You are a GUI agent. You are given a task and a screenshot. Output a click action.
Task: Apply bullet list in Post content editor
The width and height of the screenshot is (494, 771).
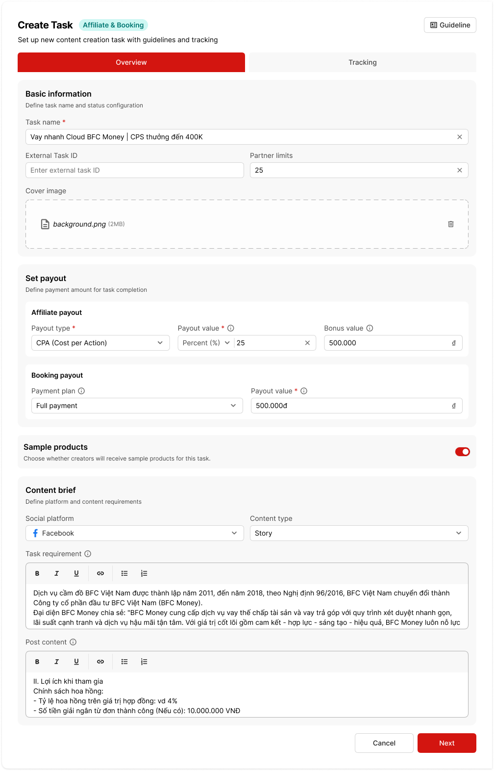point(124,662)
